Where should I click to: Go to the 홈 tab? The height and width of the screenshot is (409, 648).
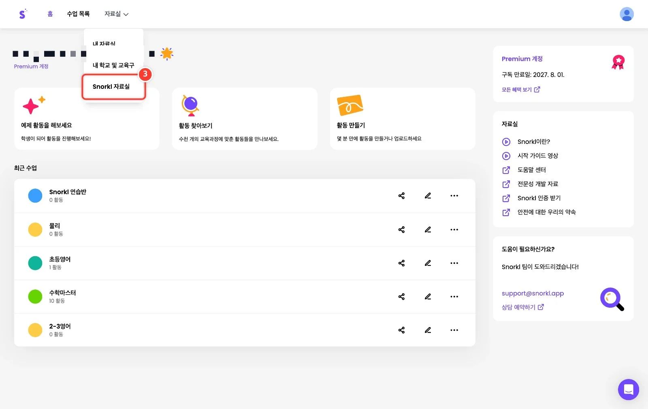coord(50,14)
